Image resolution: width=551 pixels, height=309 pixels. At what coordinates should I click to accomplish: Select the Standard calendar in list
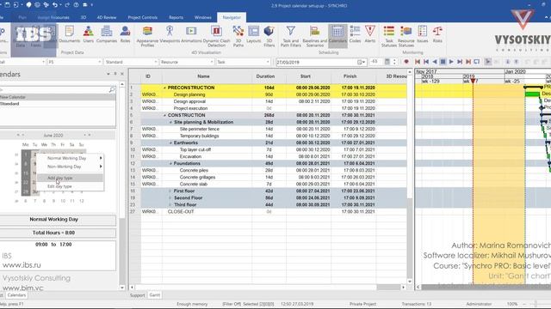click(x=58, y=104)
